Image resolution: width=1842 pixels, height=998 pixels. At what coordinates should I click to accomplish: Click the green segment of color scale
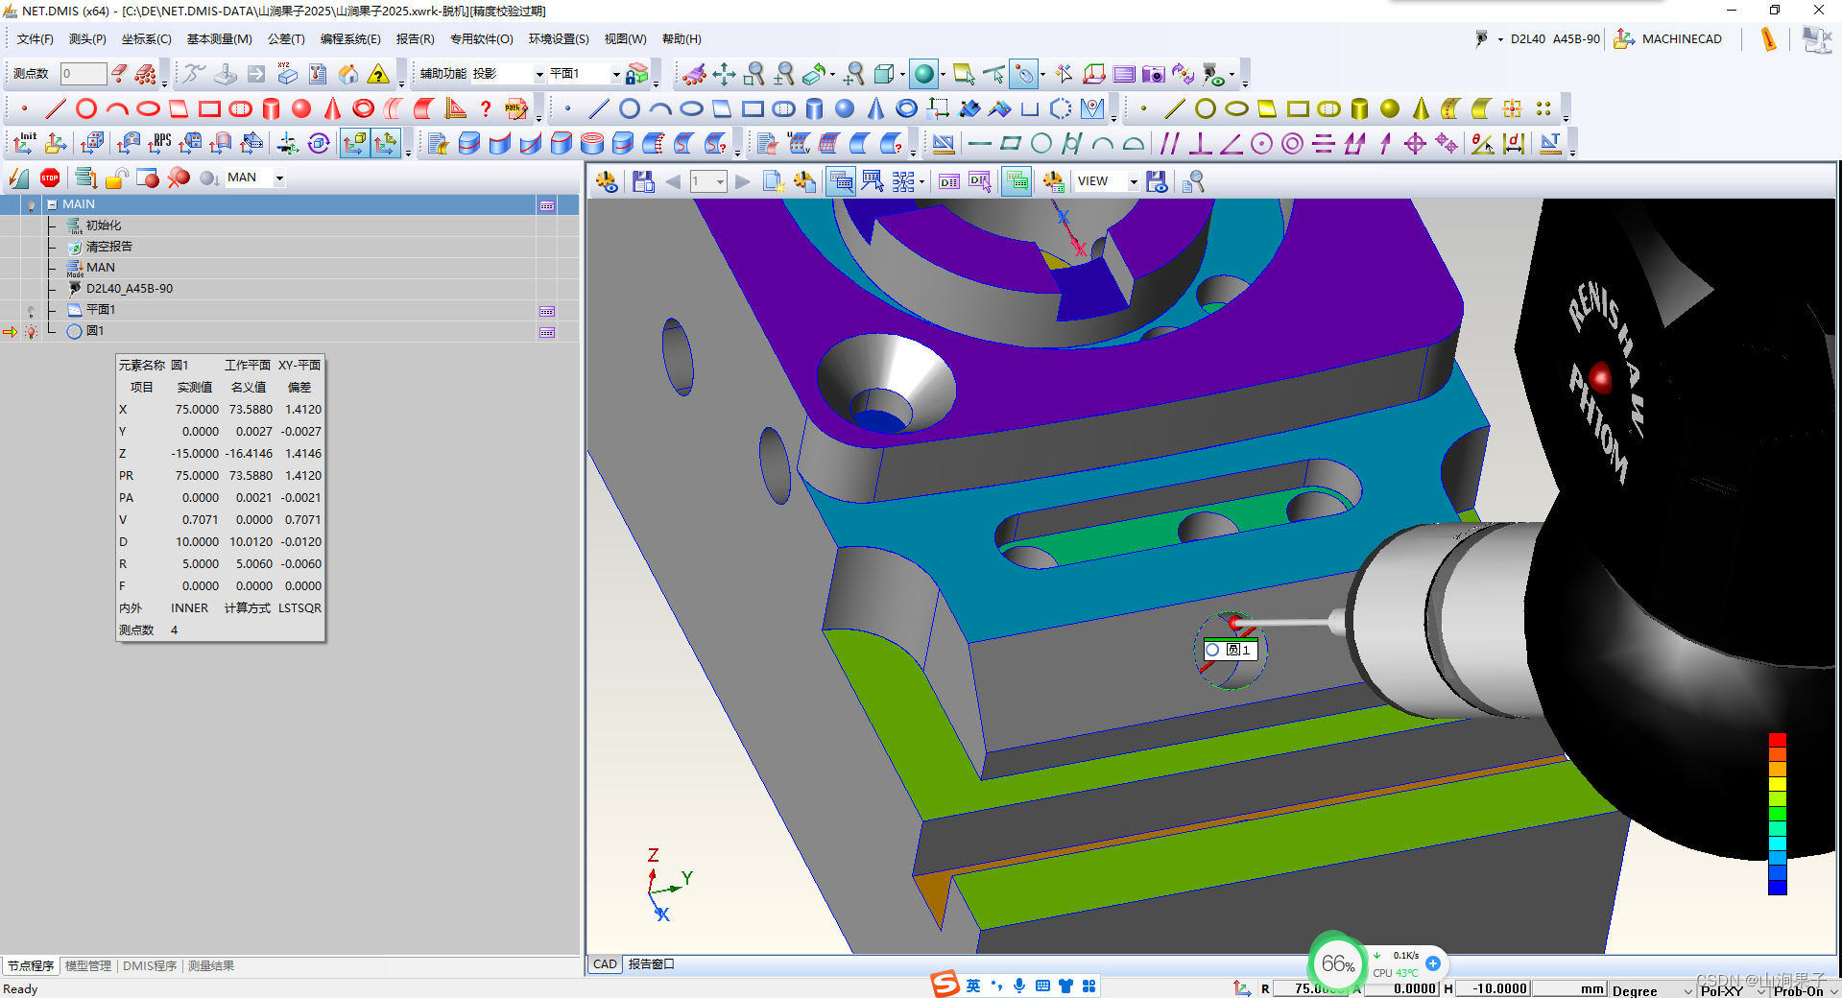tap(1778, 814)
